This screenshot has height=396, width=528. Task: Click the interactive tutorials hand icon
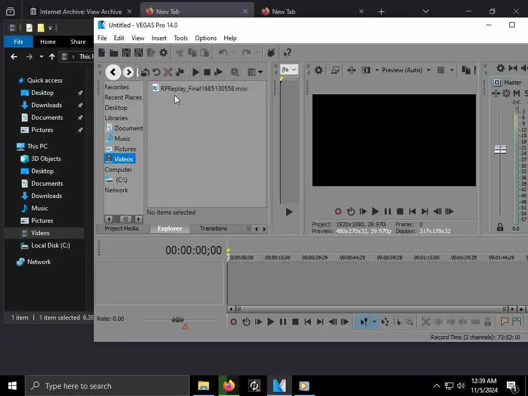271,53
